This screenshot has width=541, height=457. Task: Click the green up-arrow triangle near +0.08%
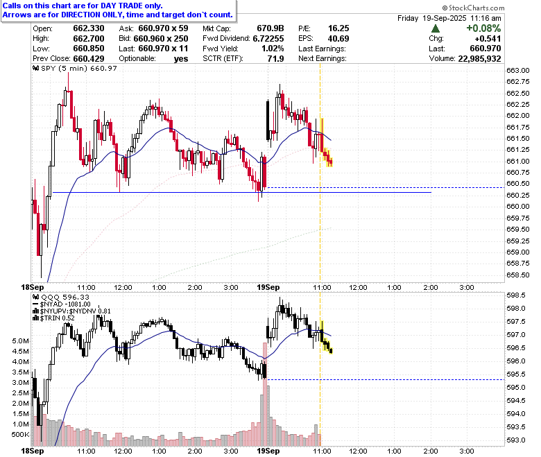[x=436, y=28]
